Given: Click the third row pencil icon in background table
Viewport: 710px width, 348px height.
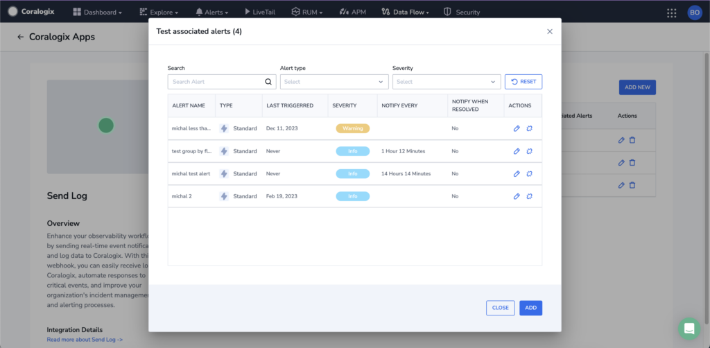Looking at the screenshot, I should coord(621,185).
